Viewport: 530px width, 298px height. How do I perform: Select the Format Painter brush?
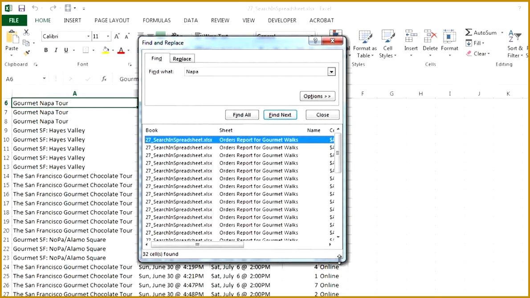tap(26, 53)
